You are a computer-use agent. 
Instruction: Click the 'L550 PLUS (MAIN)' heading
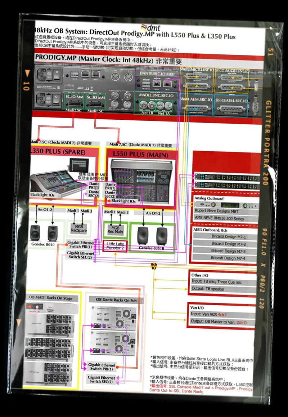click(140, 154)
